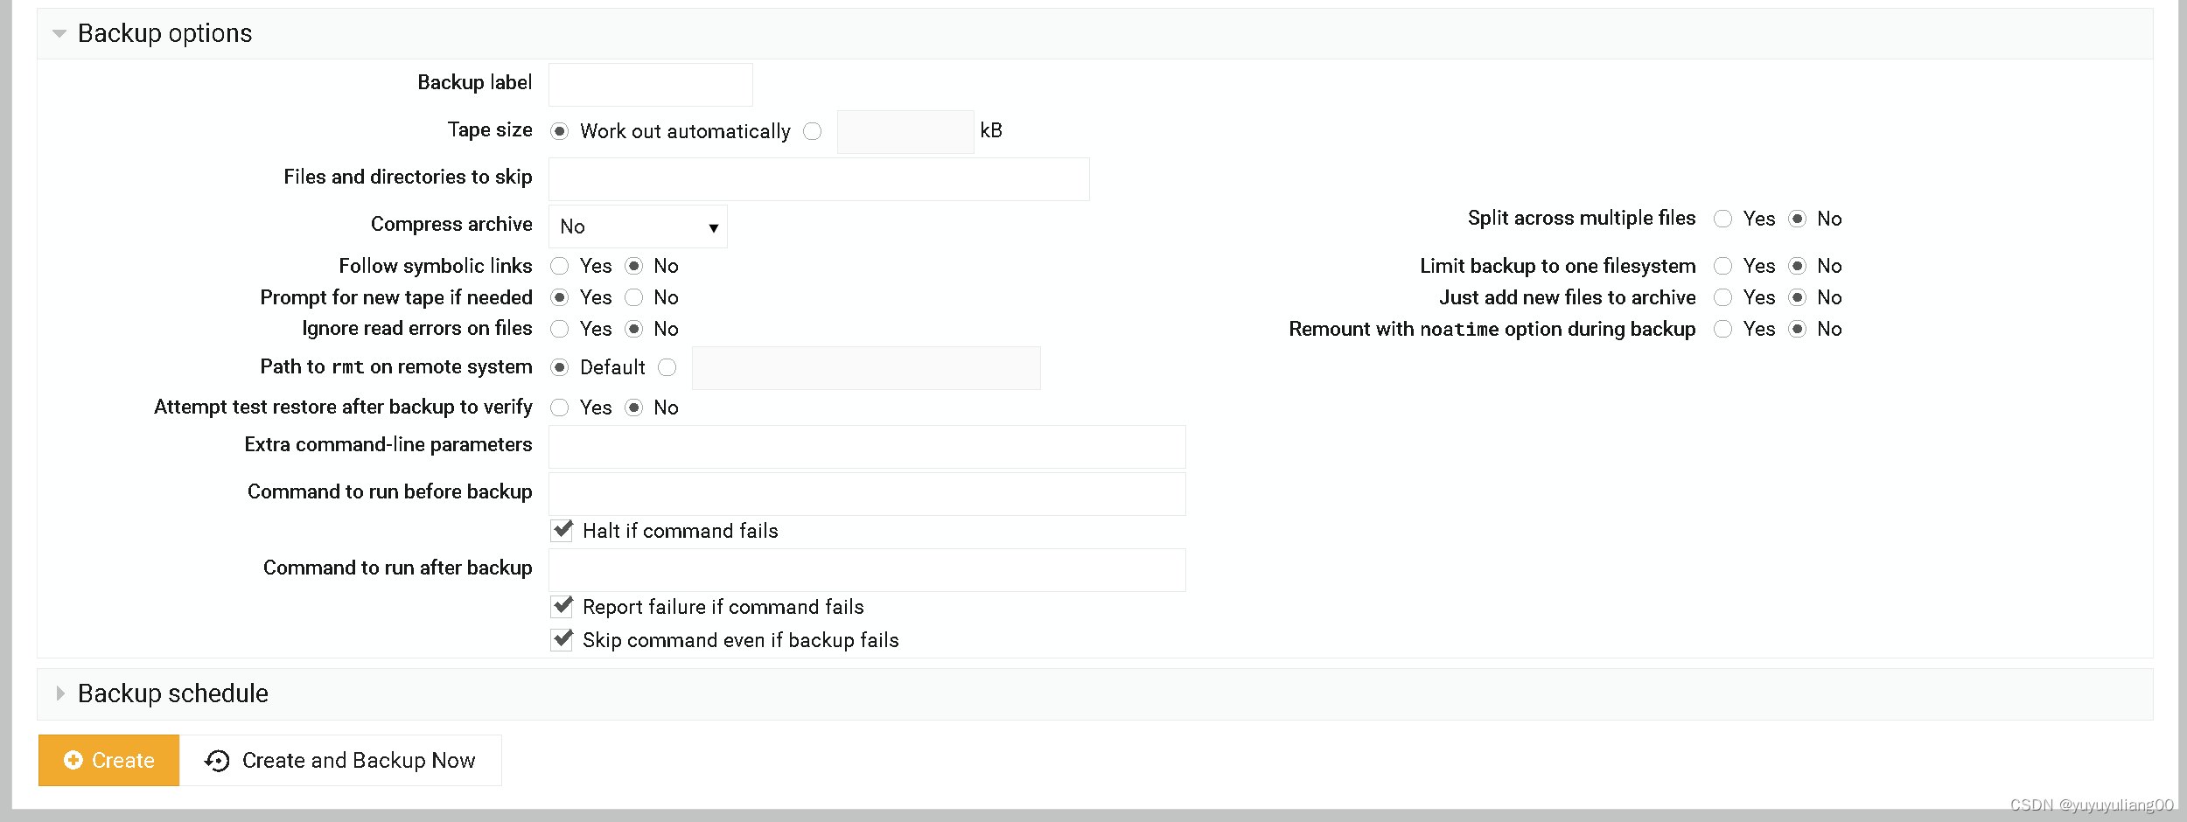2187x822 pixels.
Task: Enable Yes for Follow symbolic links
Action: click(x=560, y=266)
